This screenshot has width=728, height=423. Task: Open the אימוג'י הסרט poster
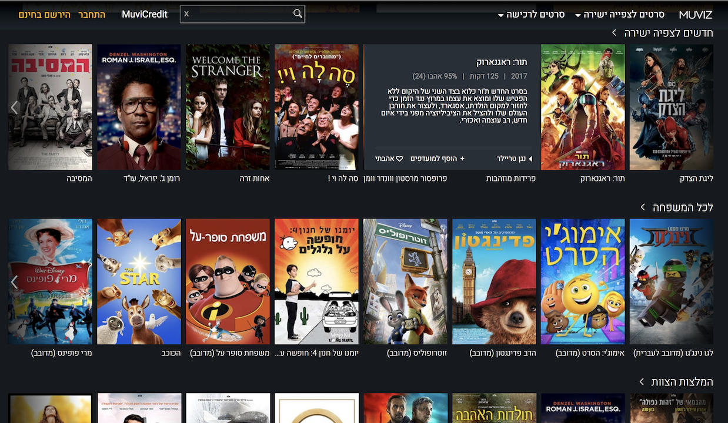tap(583, 281)
